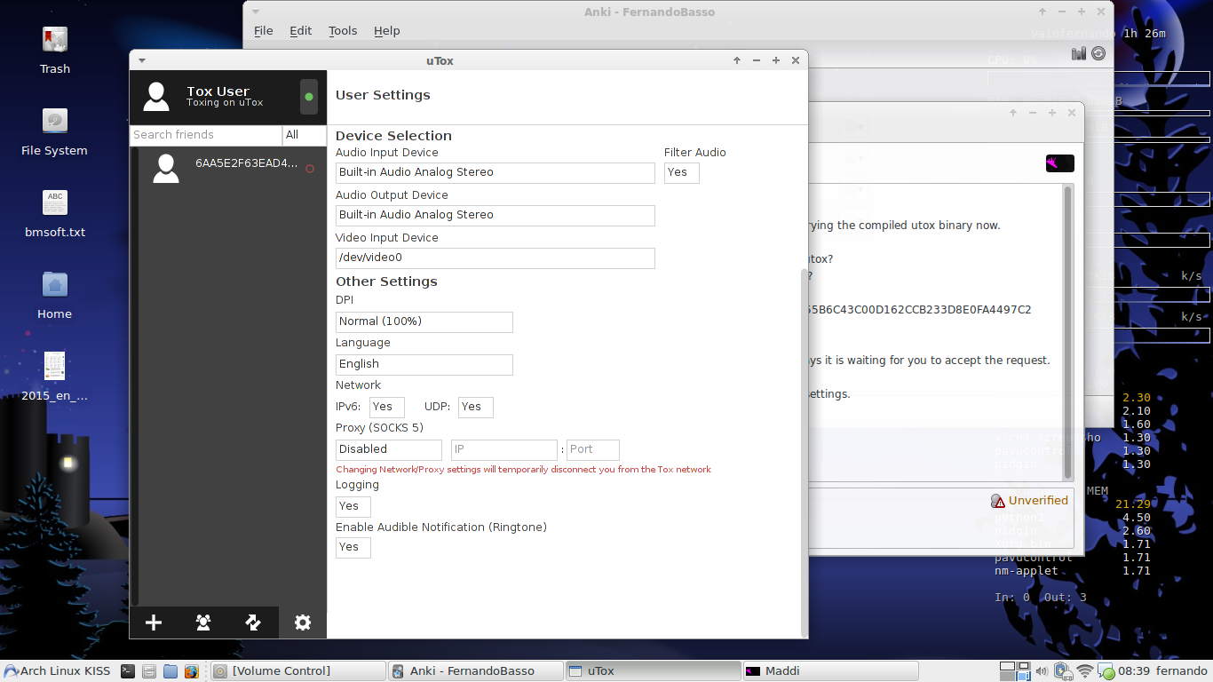Click the file transfers arrows icon in uTox

(253, 623)
